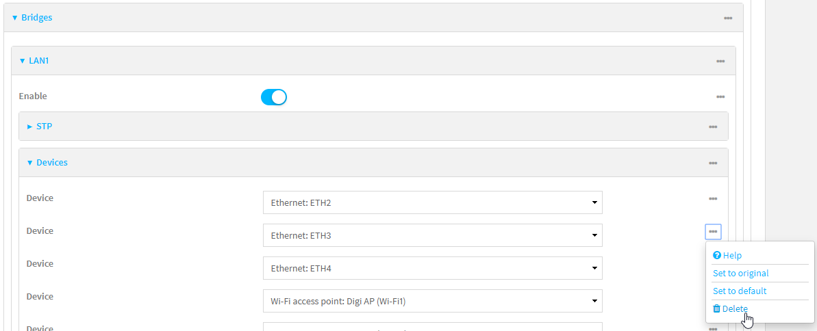Open the Ethernet: ETH3 device dropdown

tap(432, 235)
